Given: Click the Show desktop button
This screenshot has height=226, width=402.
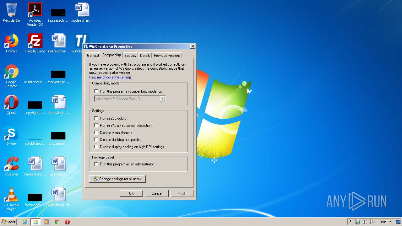Looking at the screenshot, I should click(x=398, y=222).
